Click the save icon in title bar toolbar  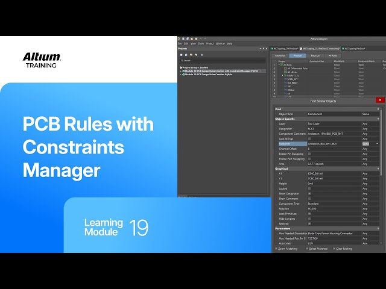coord(183,39)
